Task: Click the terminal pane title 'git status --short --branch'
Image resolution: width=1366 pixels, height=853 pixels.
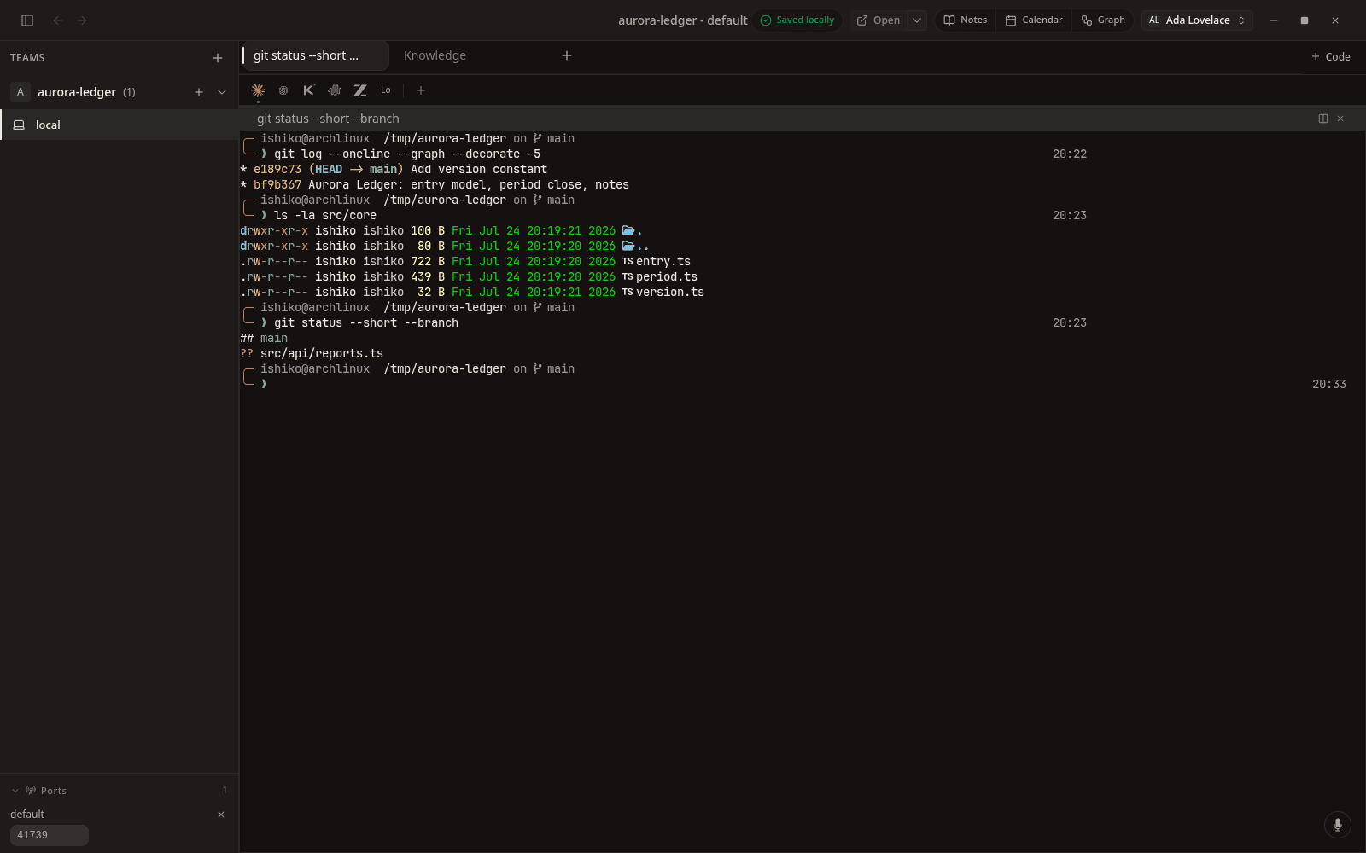Action: (328, 119)
